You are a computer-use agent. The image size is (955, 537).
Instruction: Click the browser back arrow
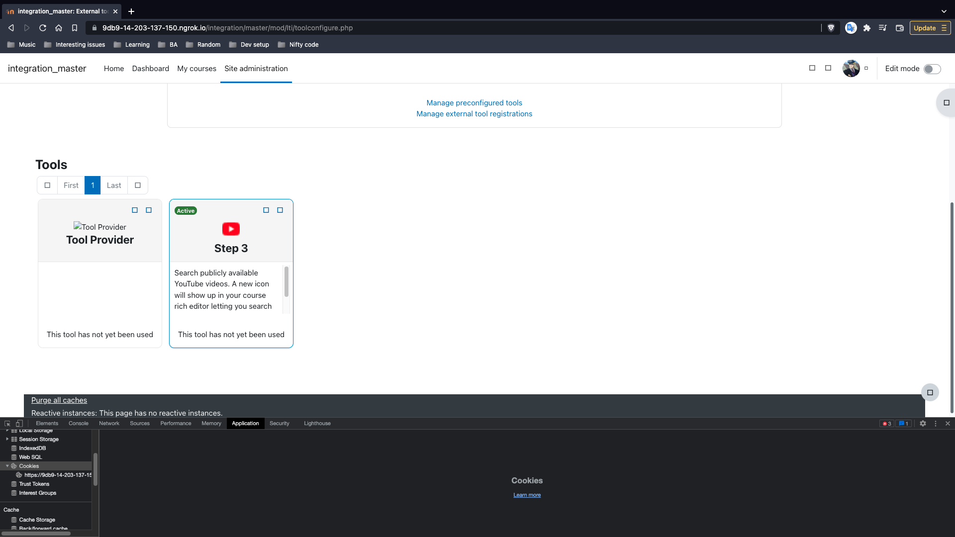click(11, 28)
